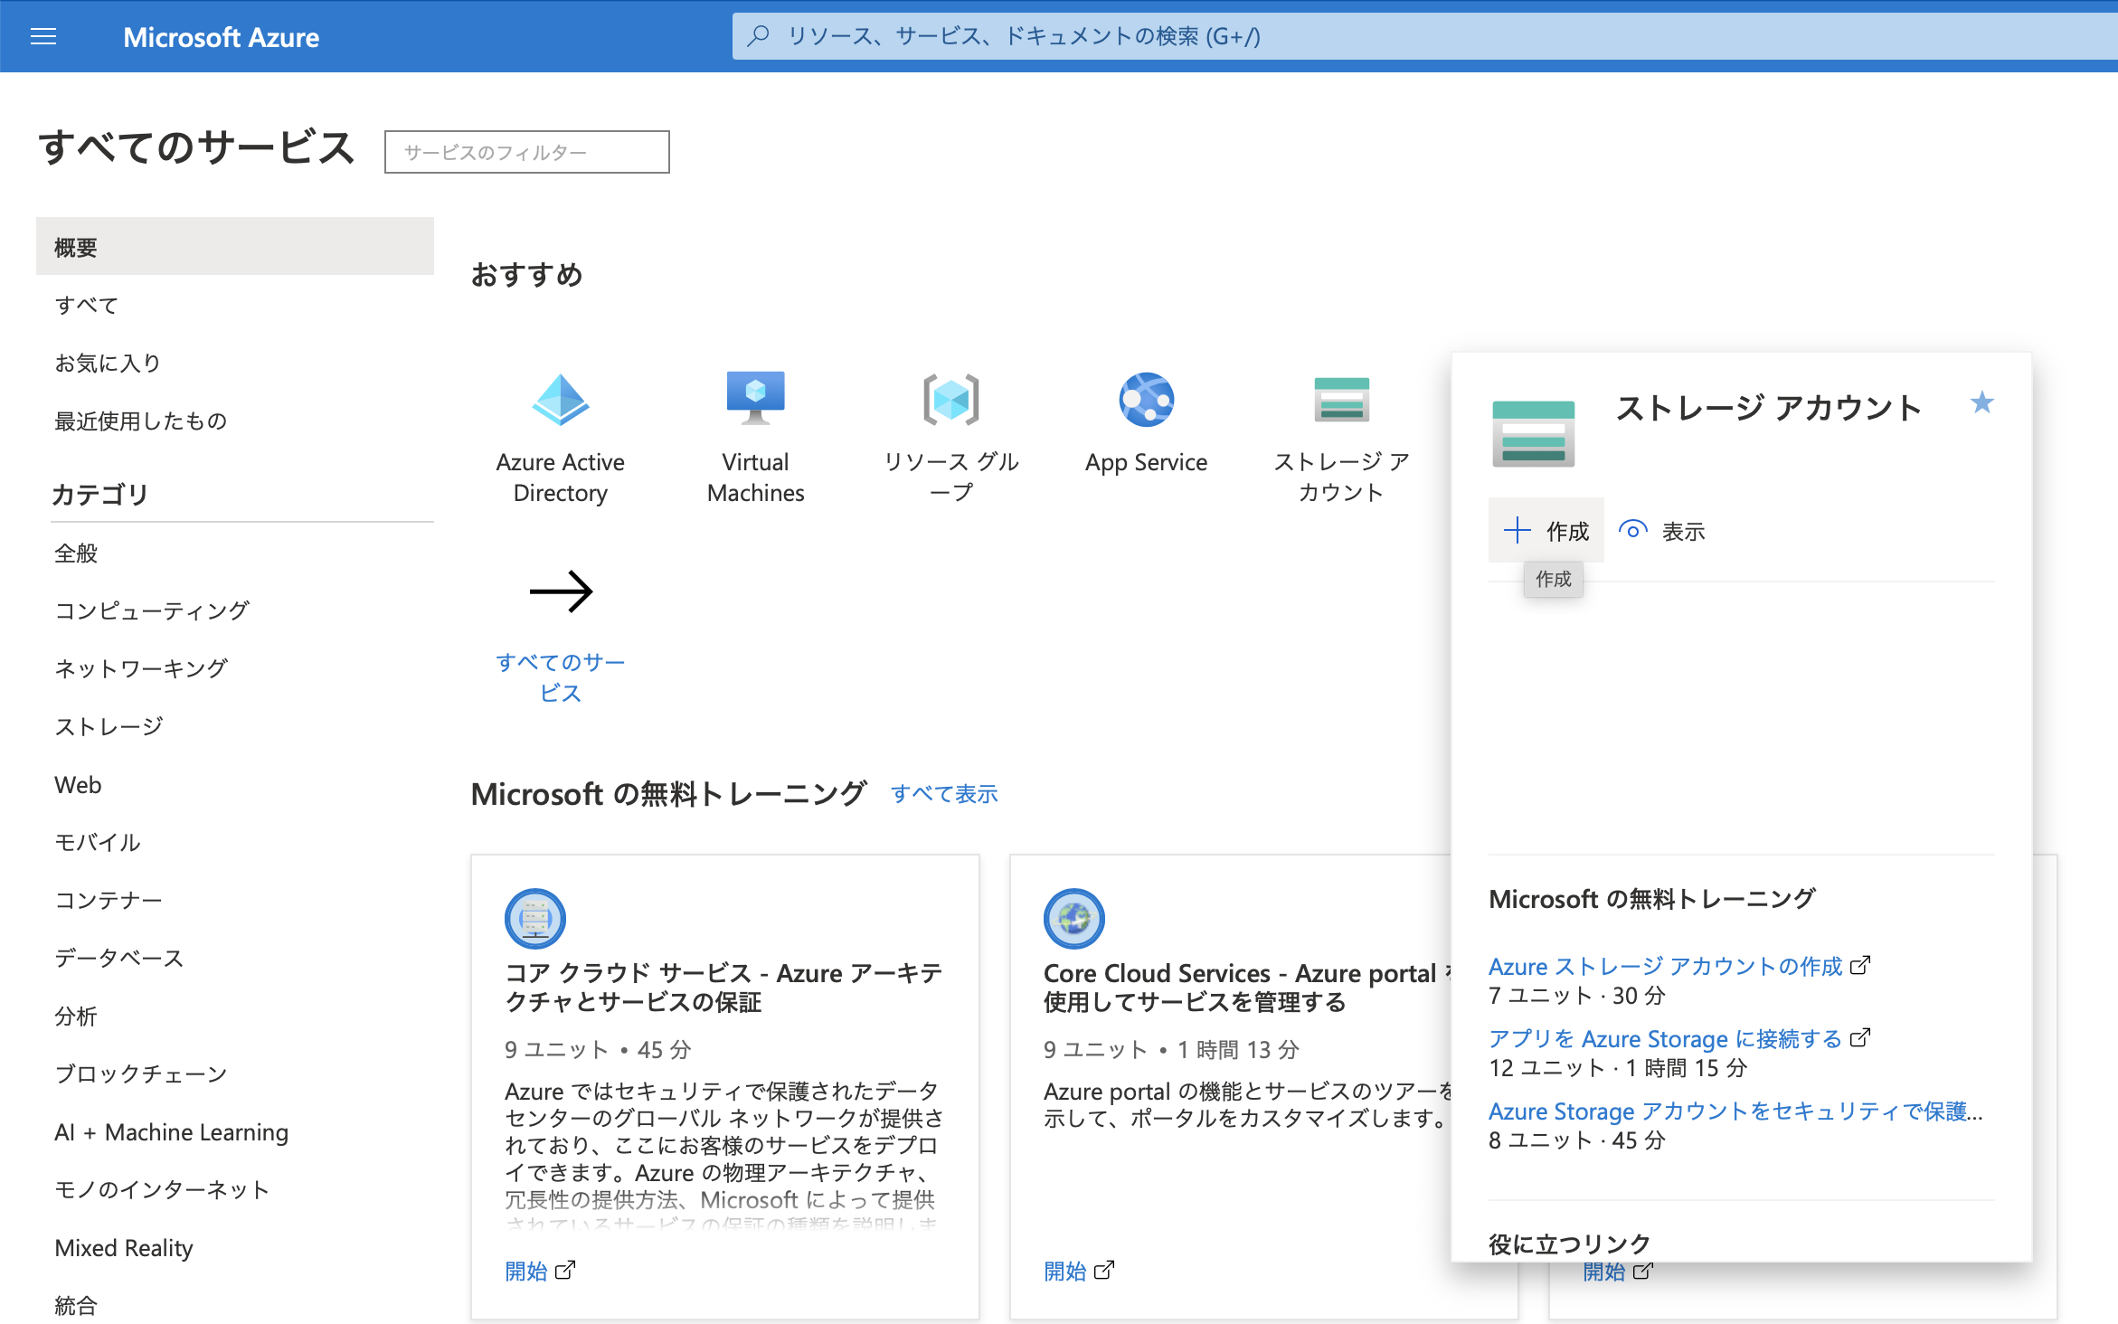
Task: Expand すべてのサービス with the arrow
Action: tap(563, 592)
